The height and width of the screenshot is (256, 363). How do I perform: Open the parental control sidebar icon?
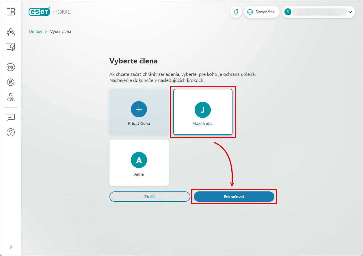11,97
